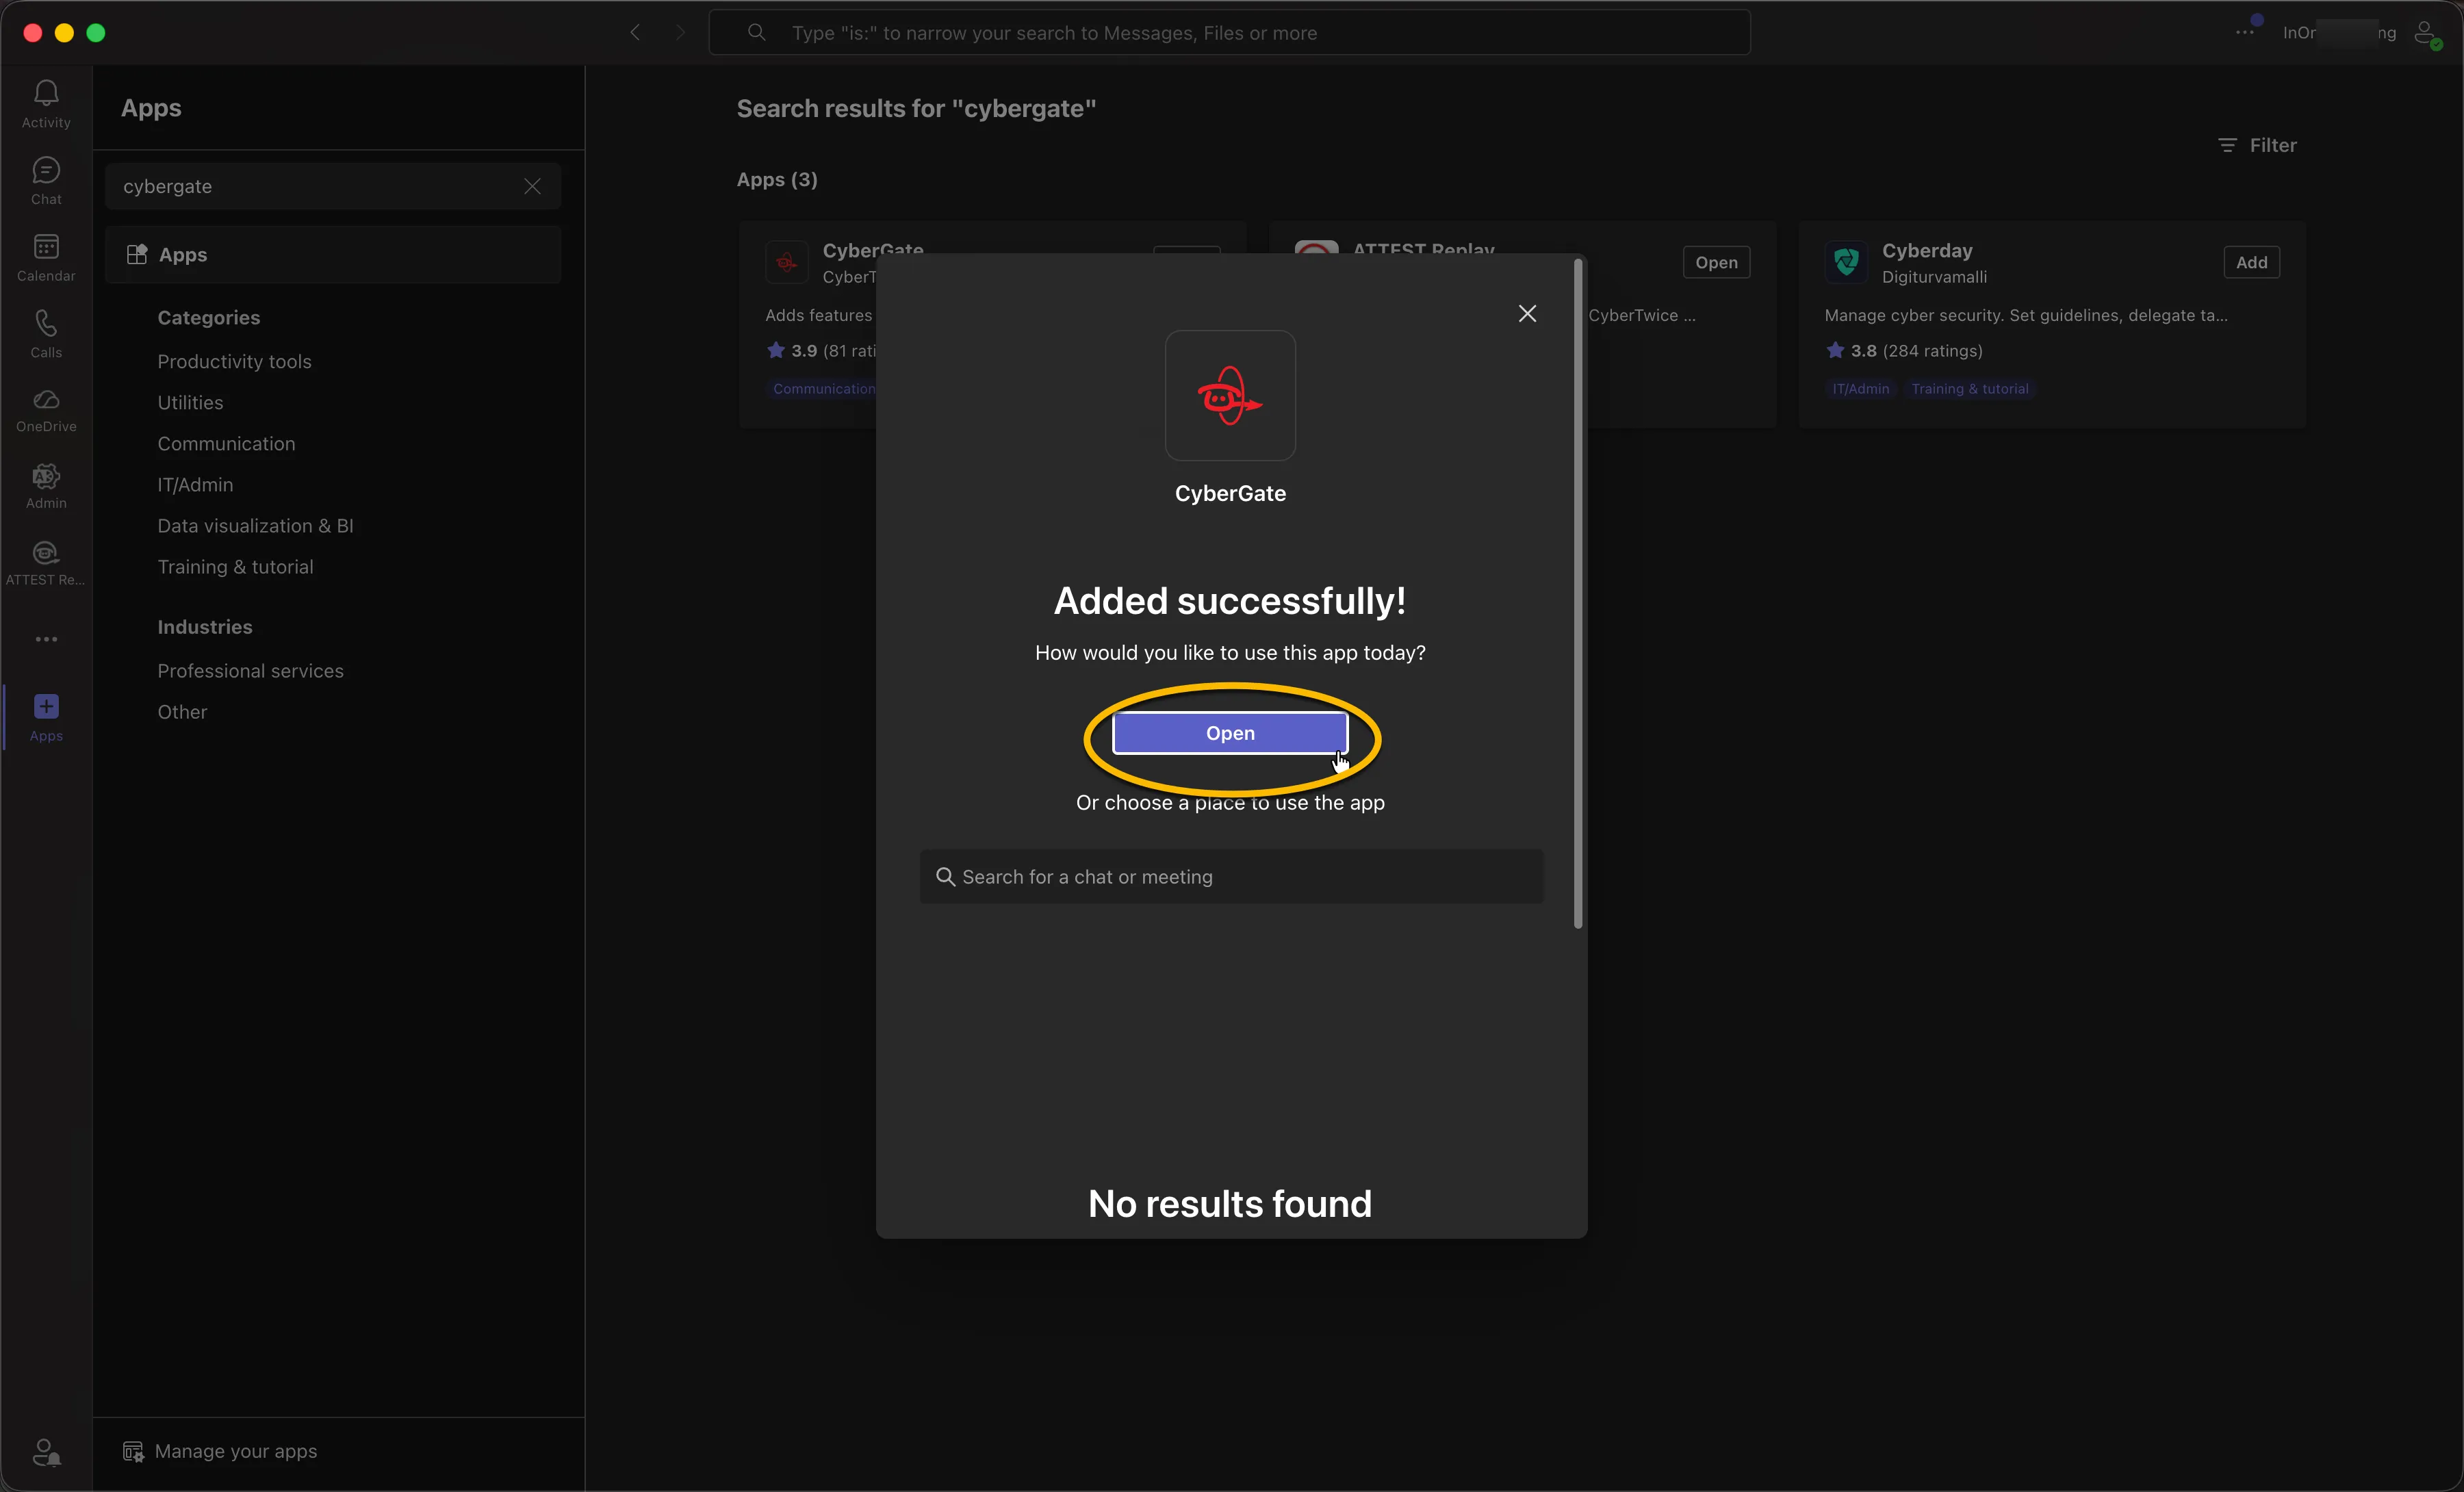Viewport: 2464px width, 1492px height.
Task: Click Training & tutorial tag on Cyberday
Action: (1969, 389)
